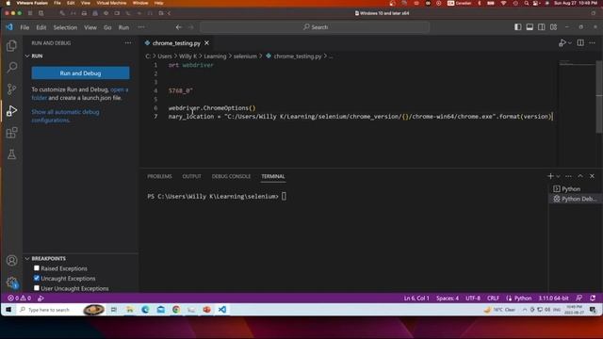Open Chrome from the Windows taskbar
The image size is (603, 339).
click(176, 310)
